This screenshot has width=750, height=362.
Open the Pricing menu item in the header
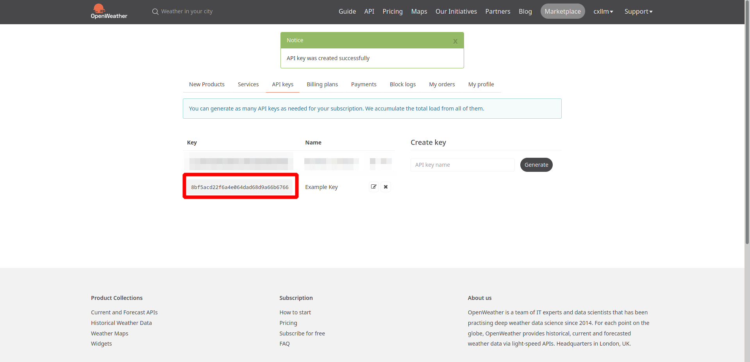[x=392, y=11]
